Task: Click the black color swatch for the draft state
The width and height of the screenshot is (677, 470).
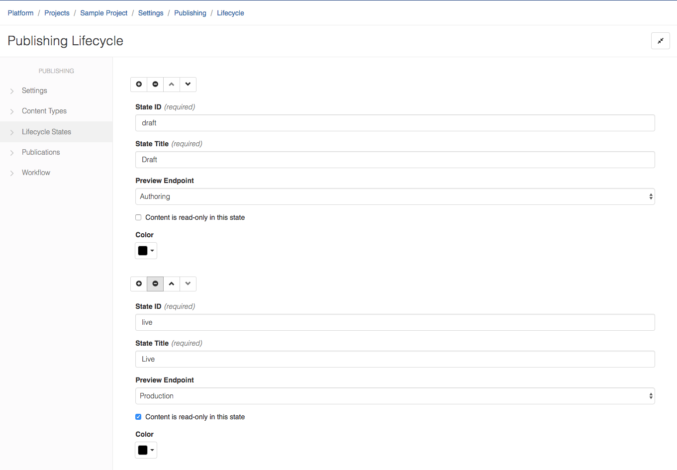Action: (143, 251)
